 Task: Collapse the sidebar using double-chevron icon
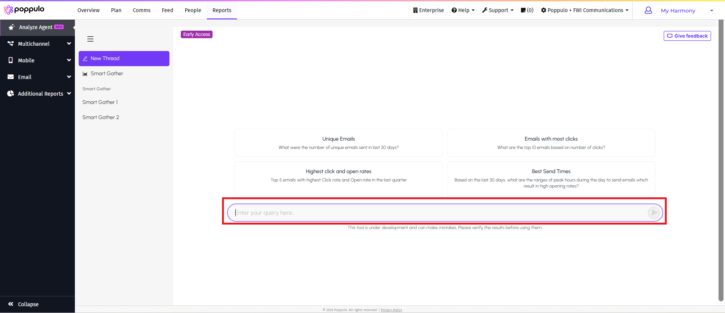click(x=11, y=304)
